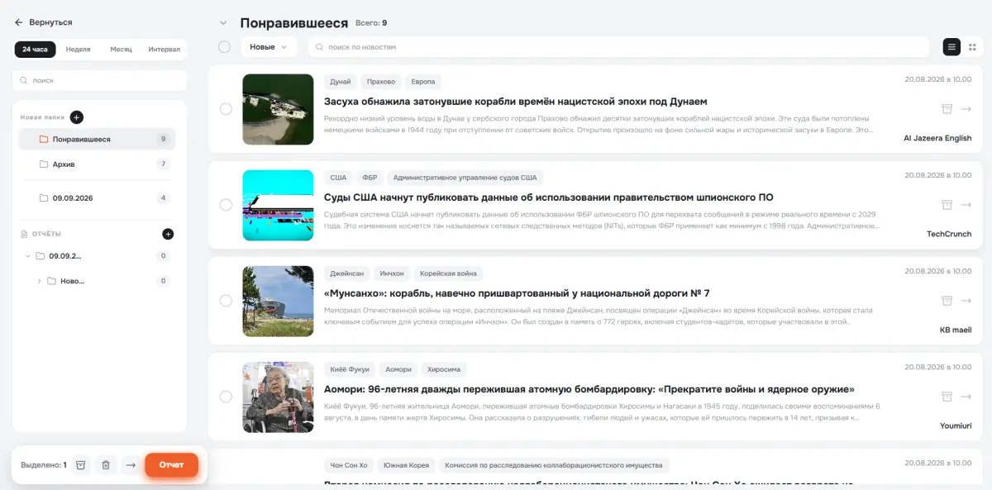
Task: Click the Южная Корея tag
Action: click(x=405, y=465)
